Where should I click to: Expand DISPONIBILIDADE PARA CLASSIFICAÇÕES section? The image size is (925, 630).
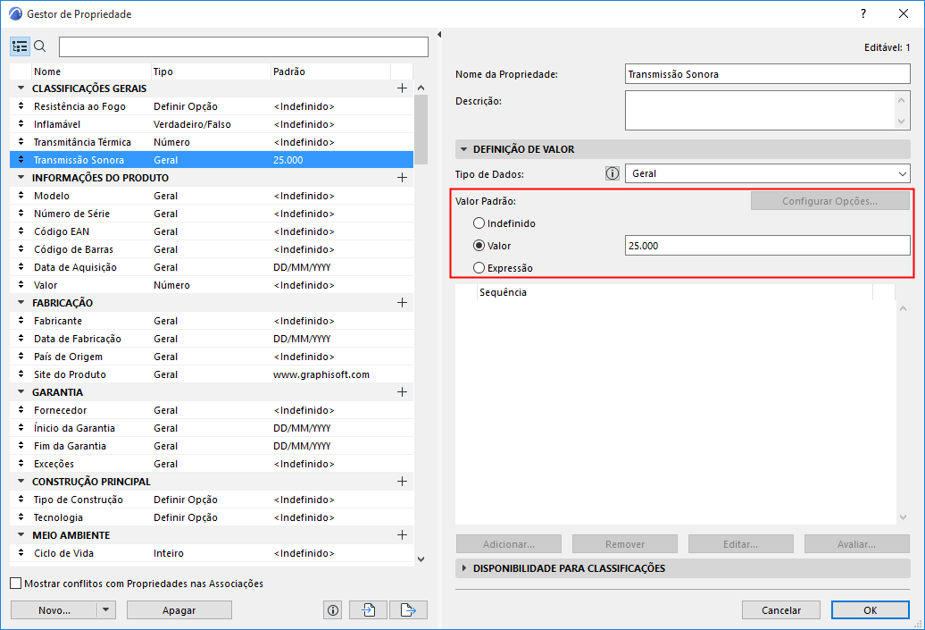(x=463, y=568)
